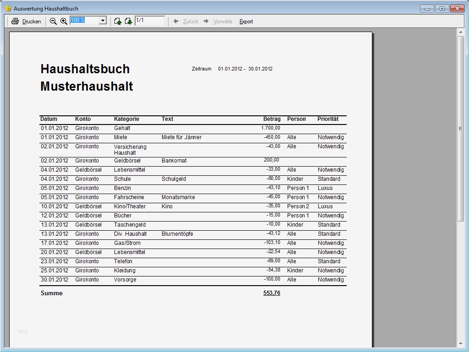The height and width of the screenshot is (352, 469).
Task: Click the Taschengeld category cell
Action: (x=130, y=225)
